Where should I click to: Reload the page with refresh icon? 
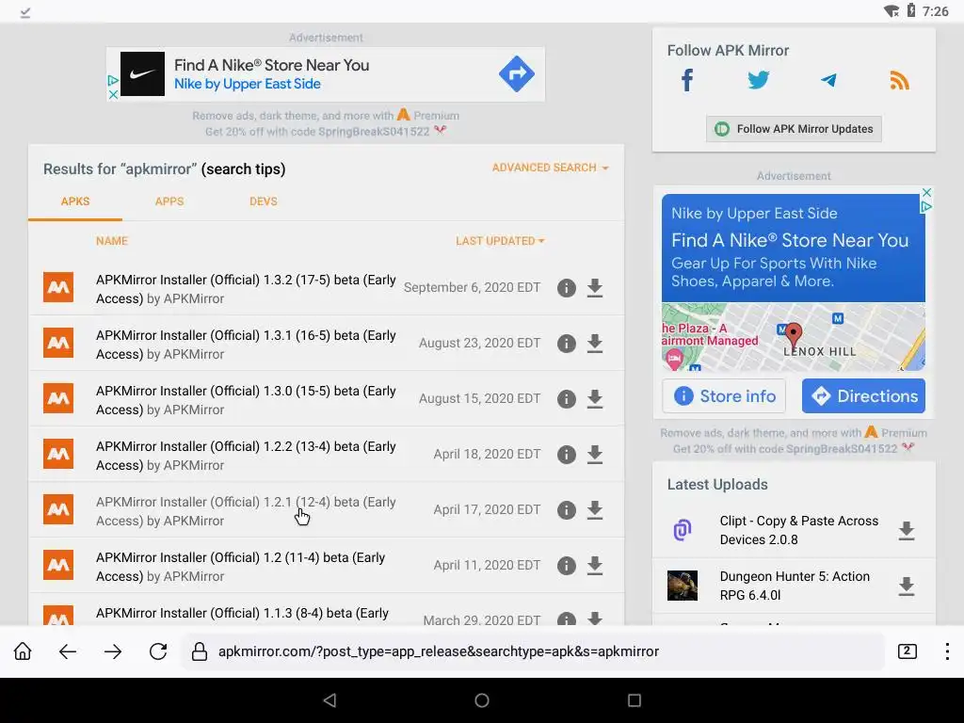(158, 651)
